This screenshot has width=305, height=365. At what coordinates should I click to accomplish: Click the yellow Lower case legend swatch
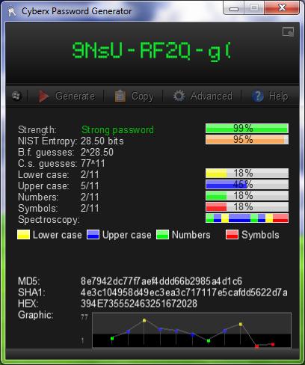pos(23,235)
